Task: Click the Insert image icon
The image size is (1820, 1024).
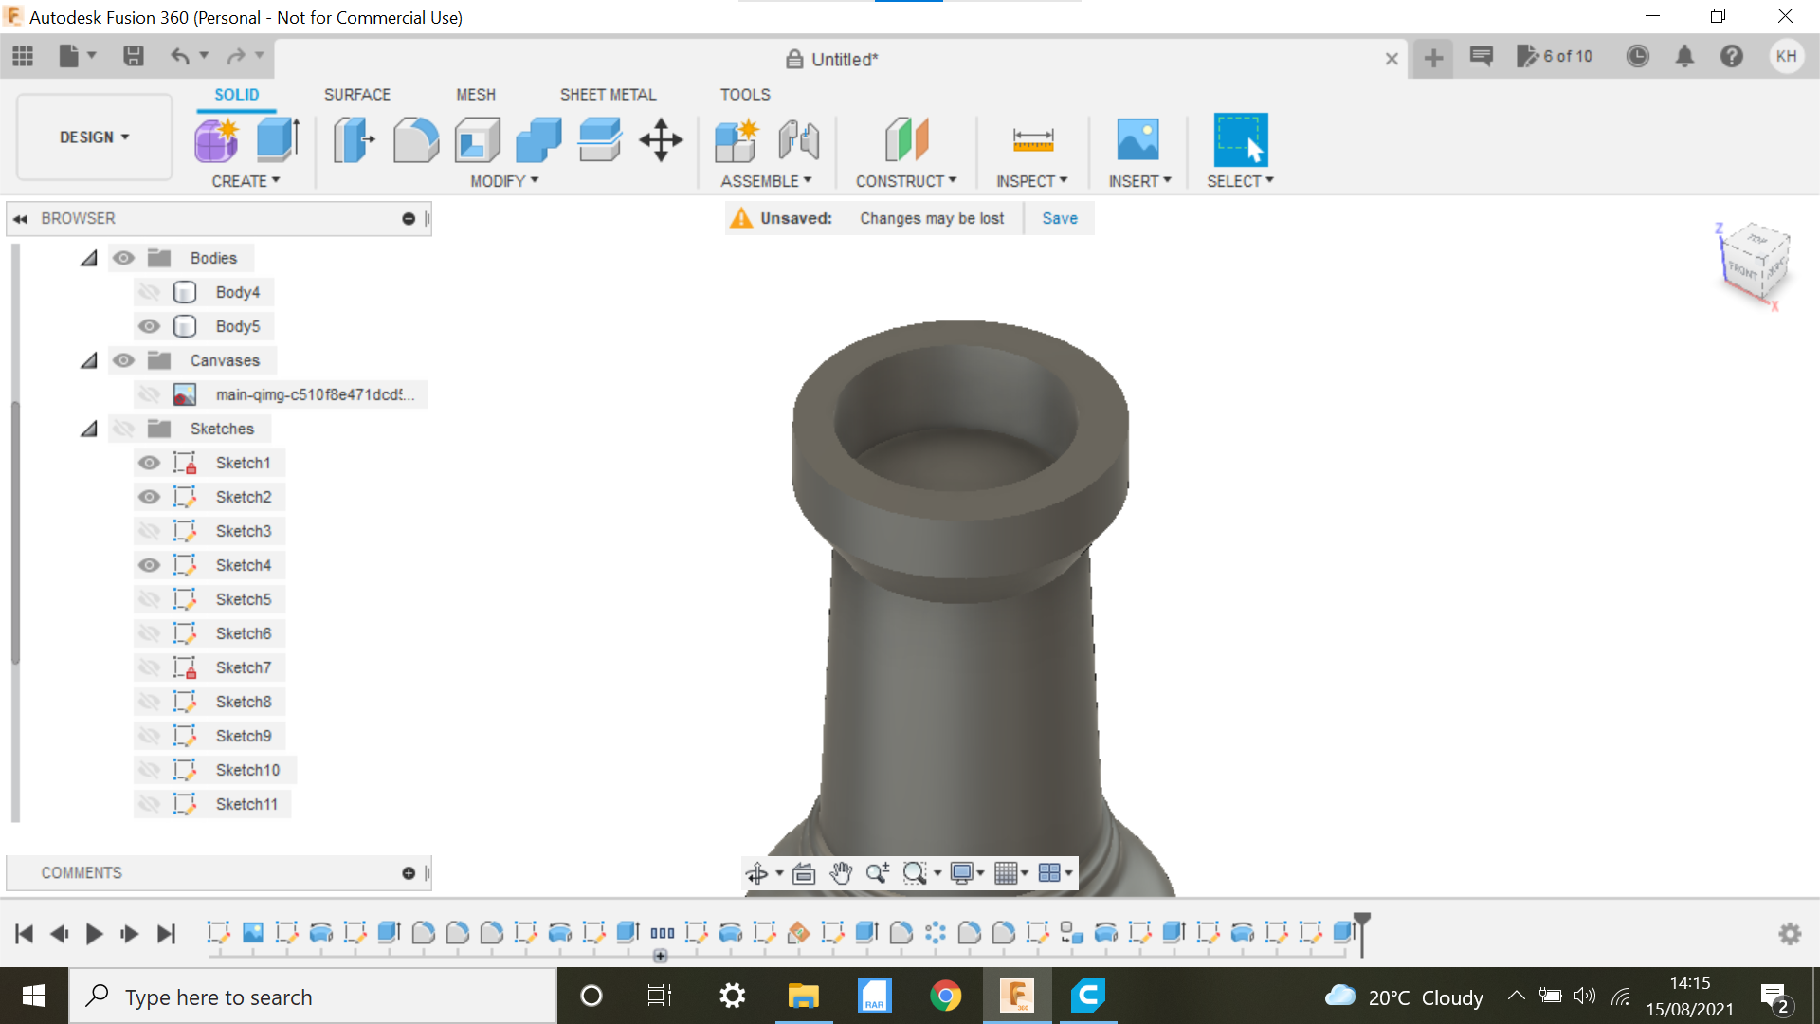Action: (1137, 140)
